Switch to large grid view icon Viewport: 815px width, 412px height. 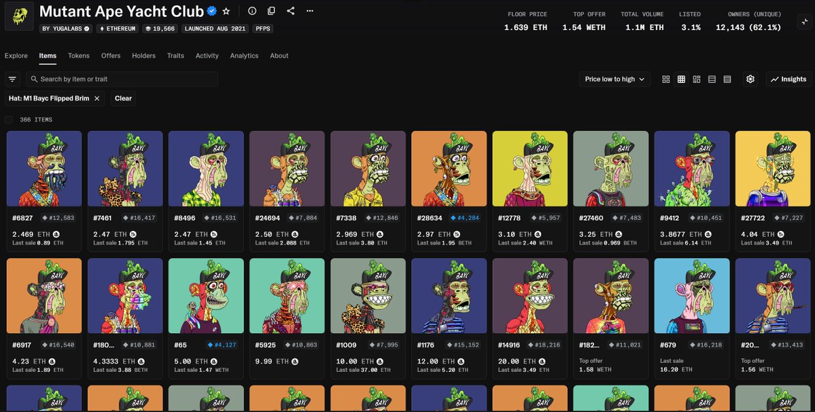[x=666, y=79]
